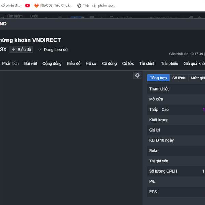Screen dimensions: 205x205
Task: Switch to the Mức giá tab
Action: [x=197, y=78]
